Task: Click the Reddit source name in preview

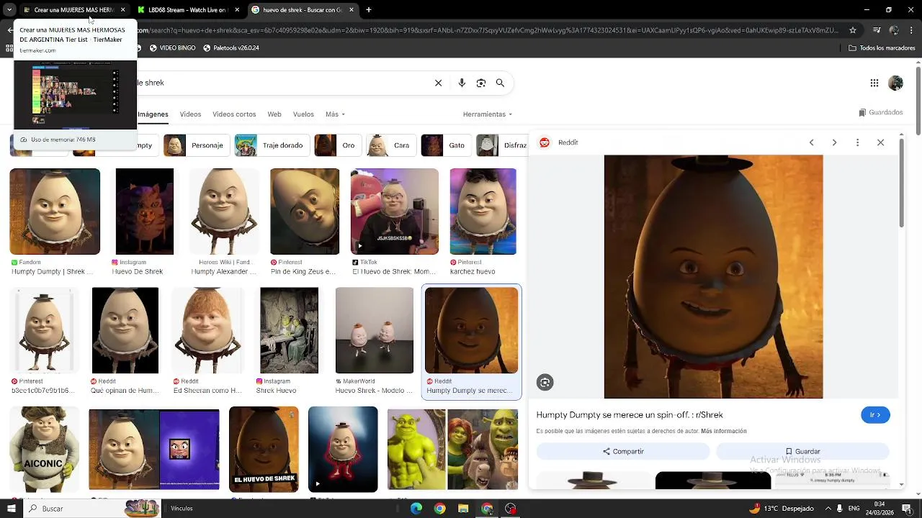Action: [x=568, y=142]
